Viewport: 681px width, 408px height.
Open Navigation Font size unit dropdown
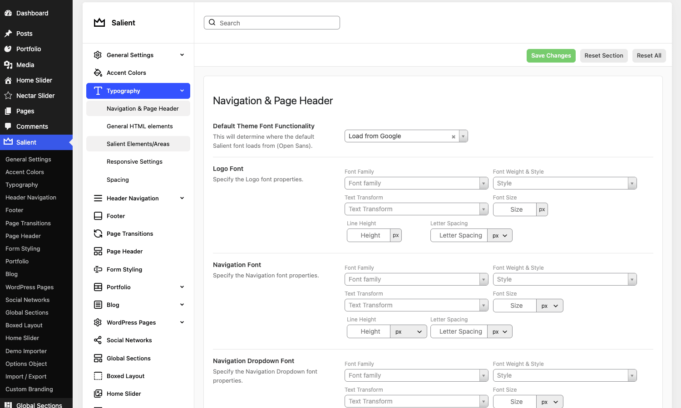coord(550,306)
